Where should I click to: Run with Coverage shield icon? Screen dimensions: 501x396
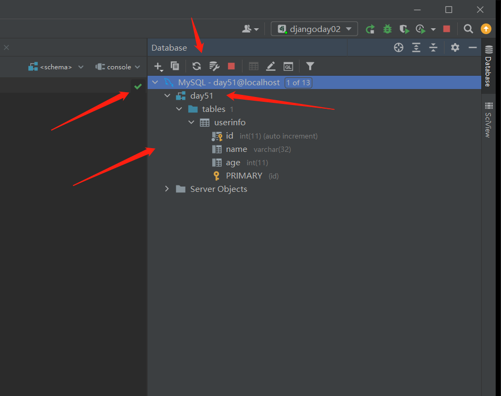(405, 29)
